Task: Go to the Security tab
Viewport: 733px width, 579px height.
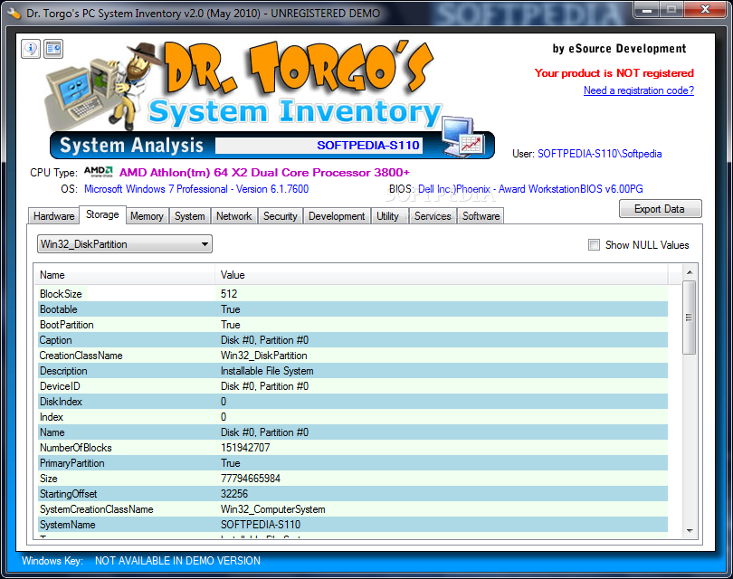Action: [x=280, y=216]
